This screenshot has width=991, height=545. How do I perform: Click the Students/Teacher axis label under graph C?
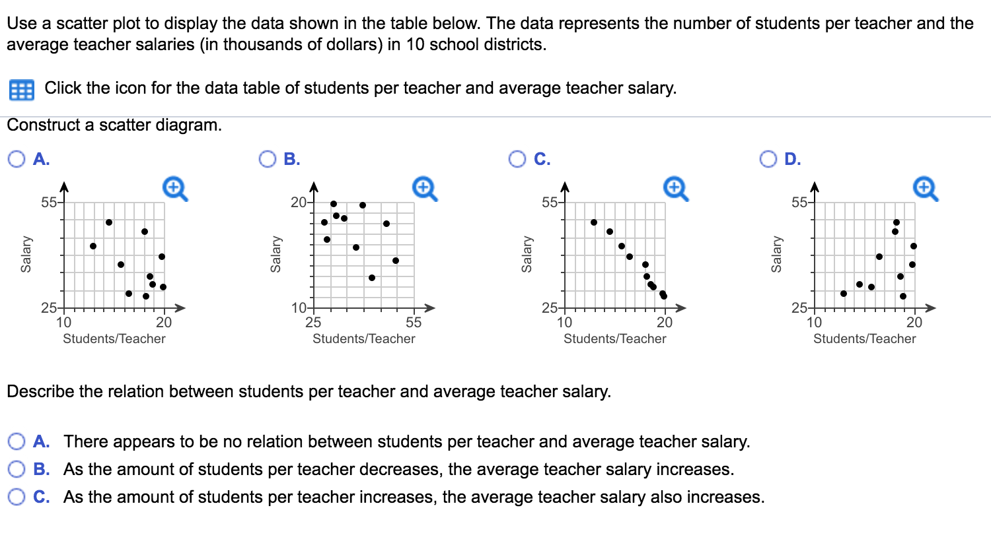[x=614, y=338]
